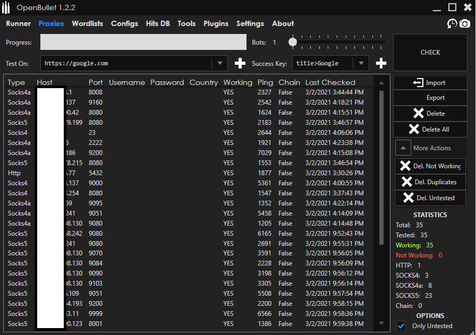Start proxy testing with the CHECK button
Screen dimensions: 476x335
(x=430, y=53)
